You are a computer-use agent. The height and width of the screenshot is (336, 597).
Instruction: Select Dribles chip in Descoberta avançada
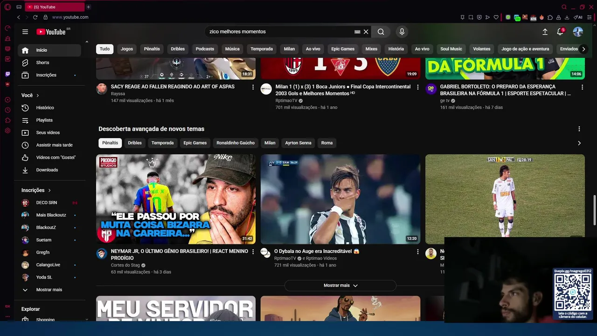coord(135,143)
